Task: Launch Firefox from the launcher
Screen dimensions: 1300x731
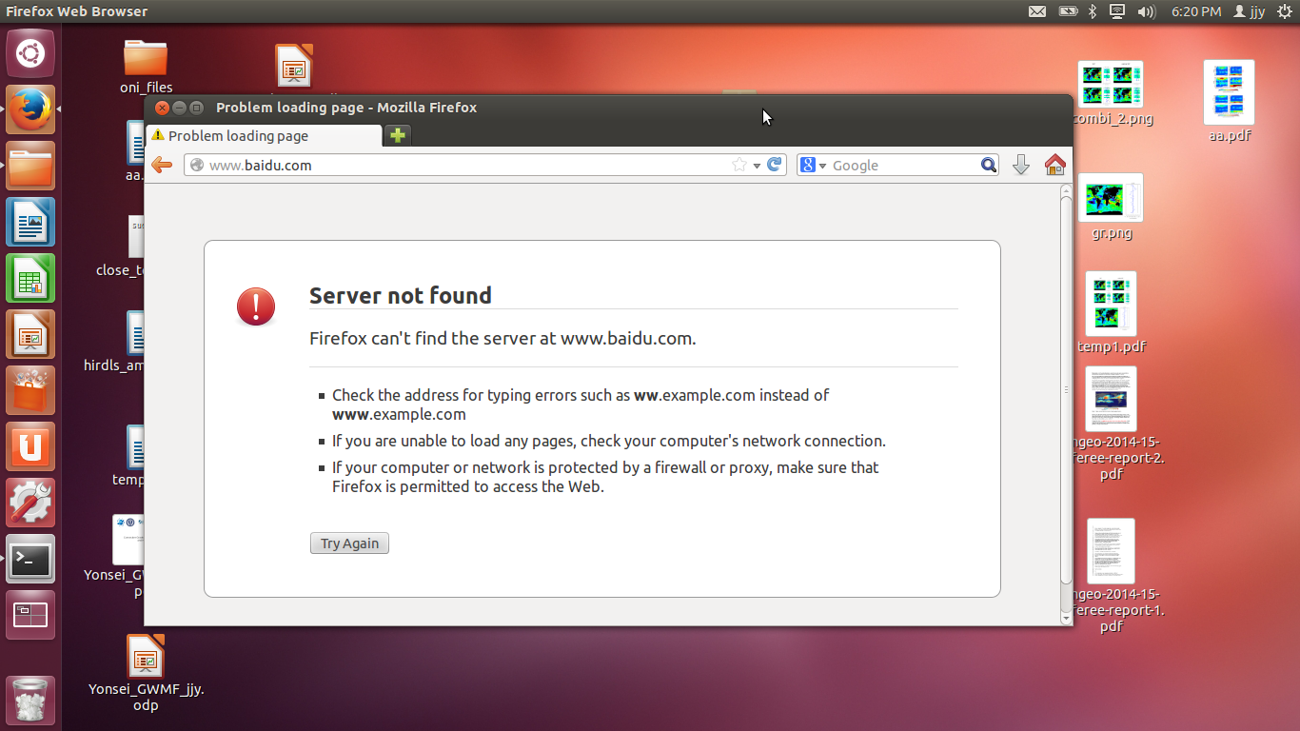Action: pos(30,109)
